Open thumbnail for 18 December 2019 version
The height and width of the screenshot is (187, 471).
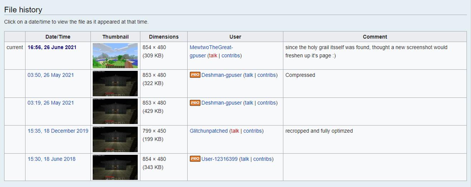click(115, 139)
